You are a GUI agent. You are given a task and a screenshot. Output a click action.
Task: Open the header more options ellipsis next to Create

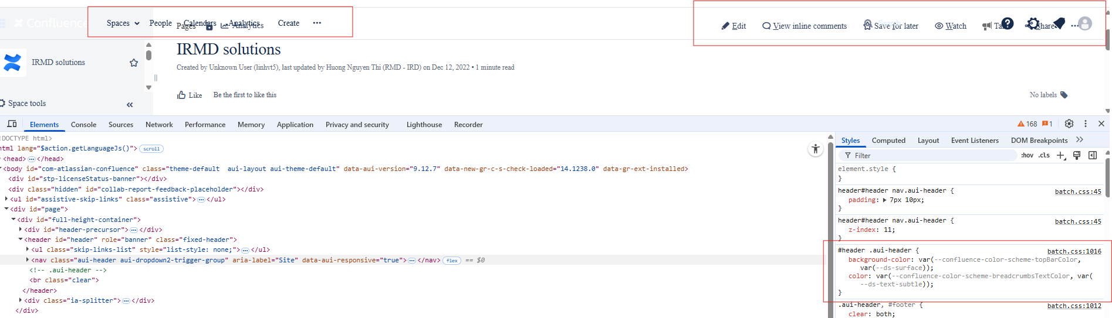[317, 23]
